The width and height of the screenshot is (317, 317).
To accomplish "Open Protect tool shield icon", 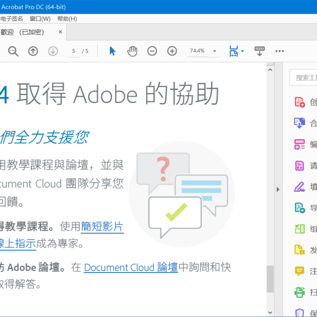I will tap(300, 313).
